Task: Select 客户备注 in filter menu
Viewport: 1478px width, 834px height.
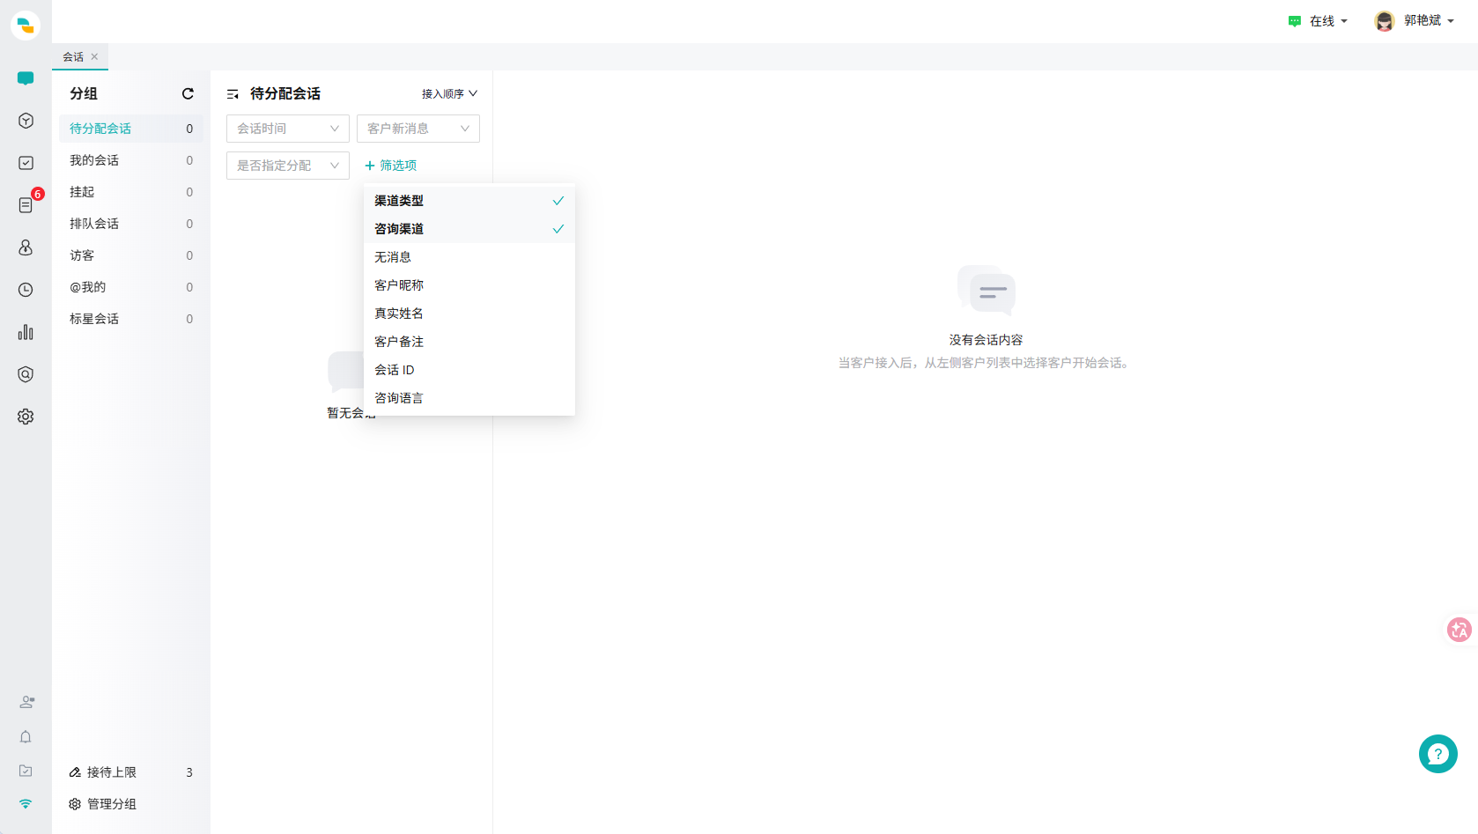Action: [469, 342]
